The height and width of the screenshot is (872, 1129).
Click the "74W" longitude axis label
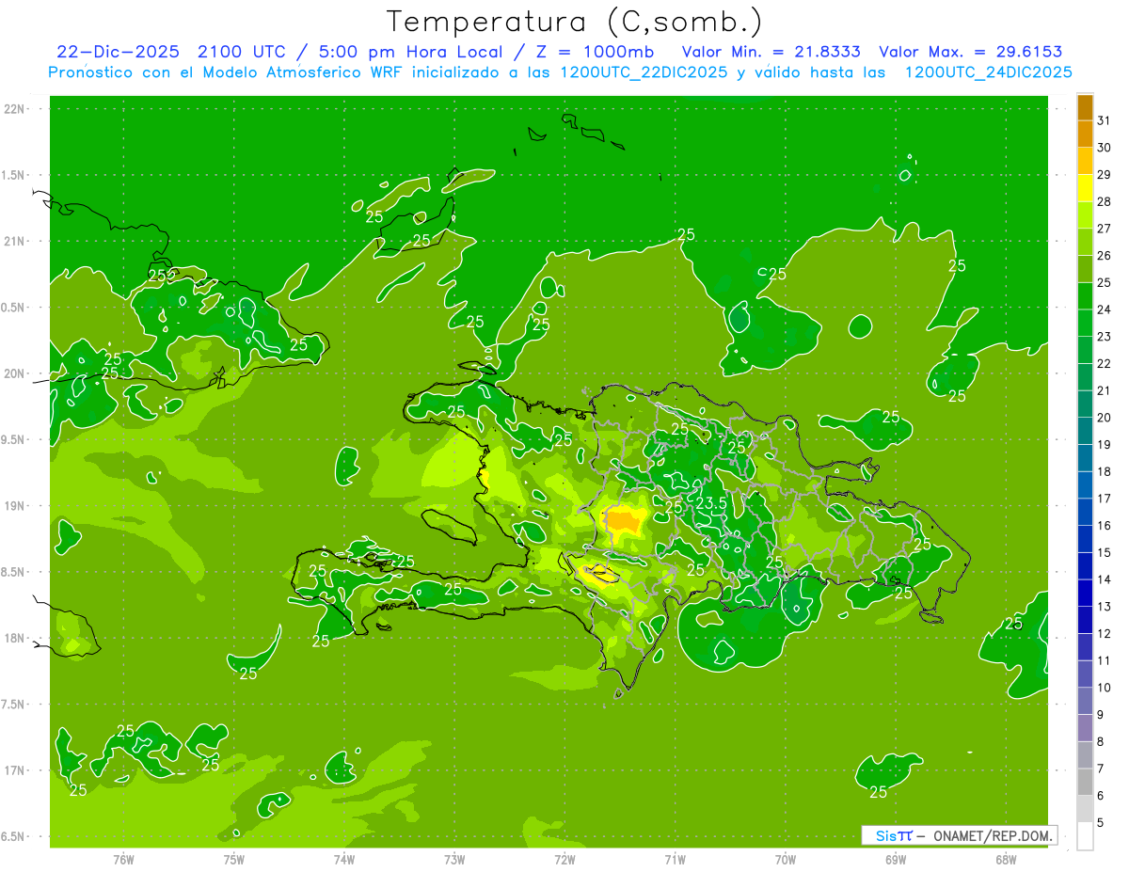pyautogui.click(x=344, y=859)
